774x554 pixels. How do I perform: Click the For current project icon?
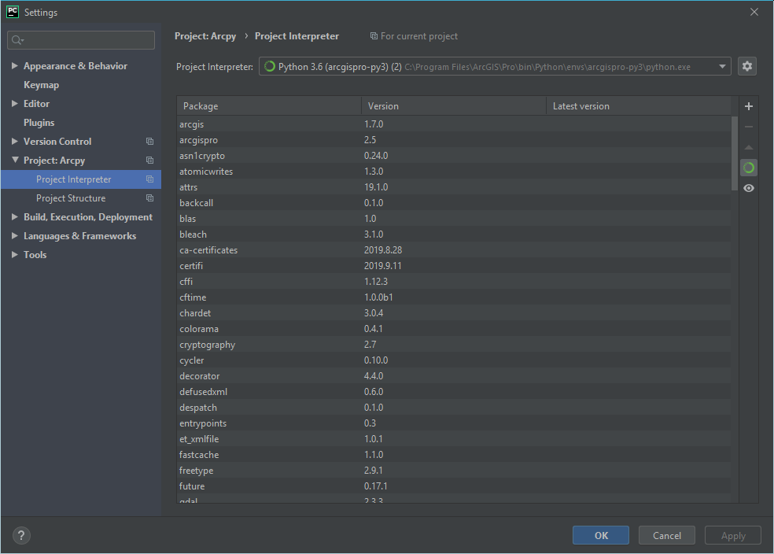[x=374, y=36]
